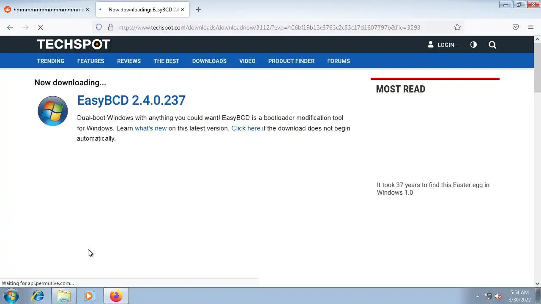Launch Internet Explorer from the taskbar
The image size is (541, 304).
[38, 296]
